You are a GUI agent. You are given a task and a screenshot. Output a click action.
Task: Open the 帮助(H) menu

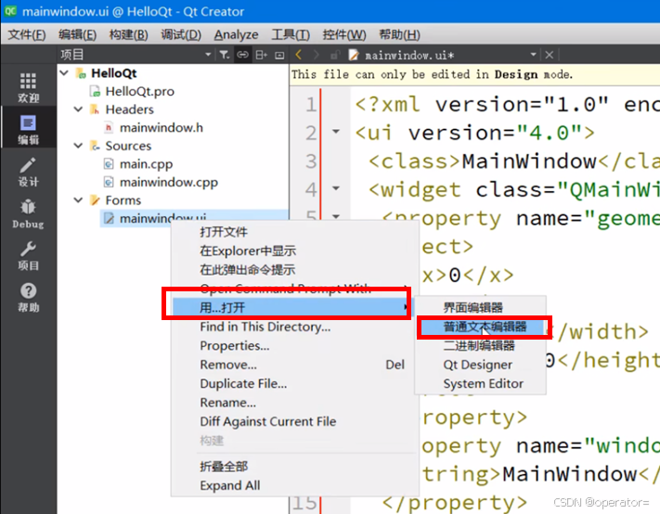pyautogui.click(x=399, y=34)
